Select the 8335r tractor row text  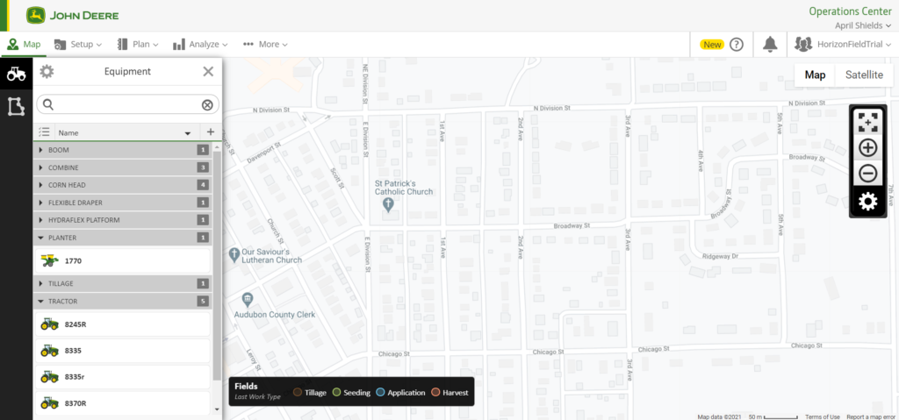(x=75, y=377)
